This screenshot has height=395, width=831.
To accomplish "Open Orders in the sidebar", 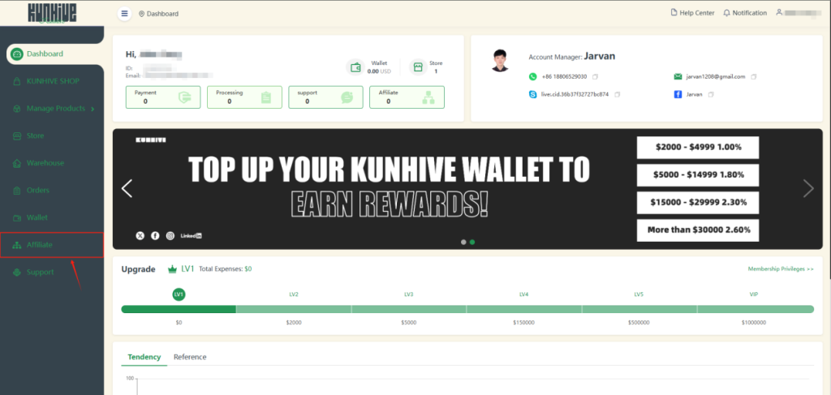I will click(52, 190).
